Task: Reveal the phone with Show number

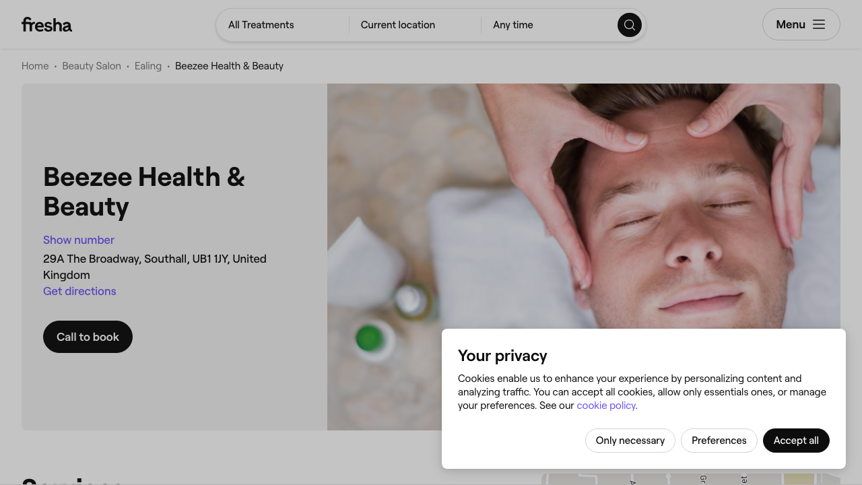Action: click(x=79, y=240)
